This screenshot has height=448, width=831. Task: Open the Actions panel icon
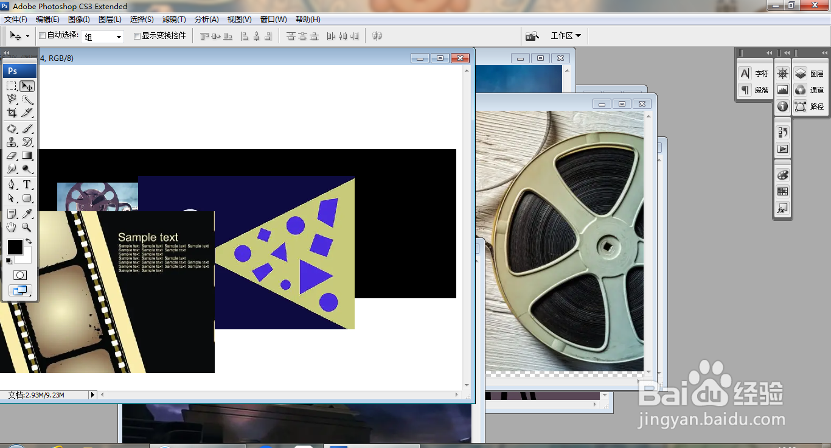(783, 149)
